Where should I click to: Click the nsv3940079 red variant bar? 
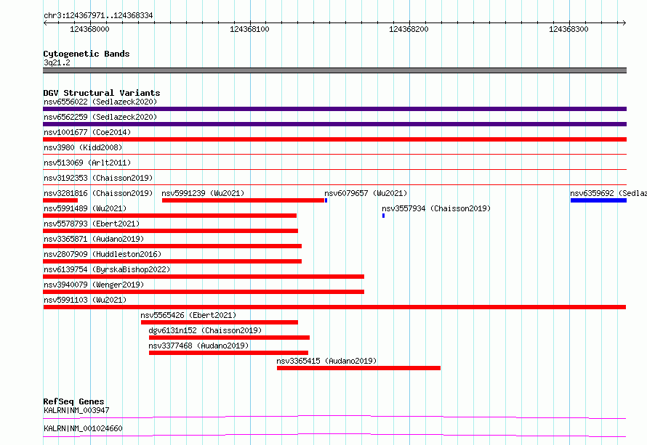[x=204, y=292]
